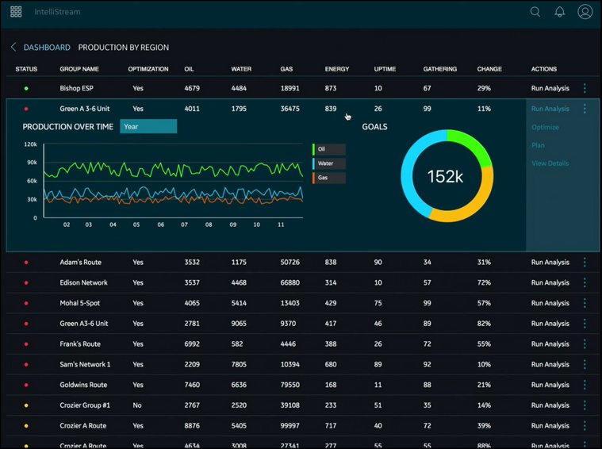The width and height of the screenshot is (602, 449).
Task: Open the kebab menu for Edison Network
Action: [x=585, y=282]
